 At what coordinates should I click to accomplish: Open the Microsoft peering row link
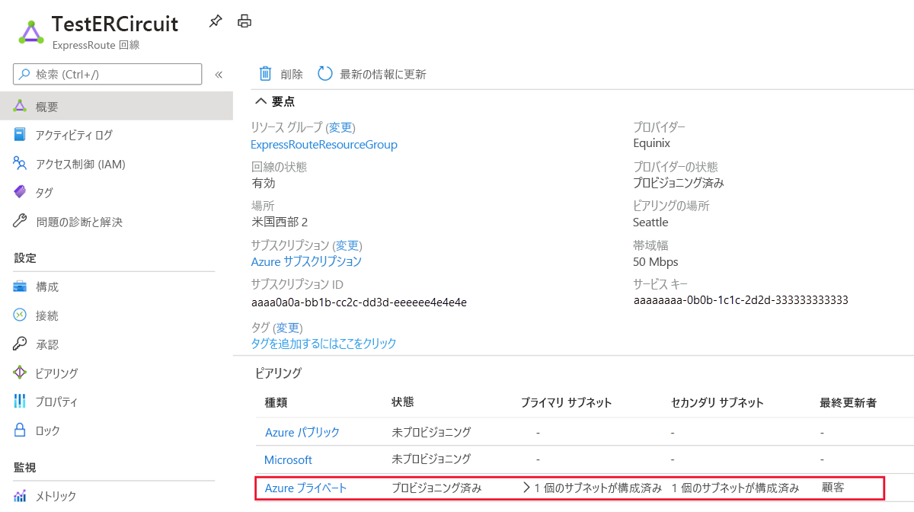pos(288,459)
